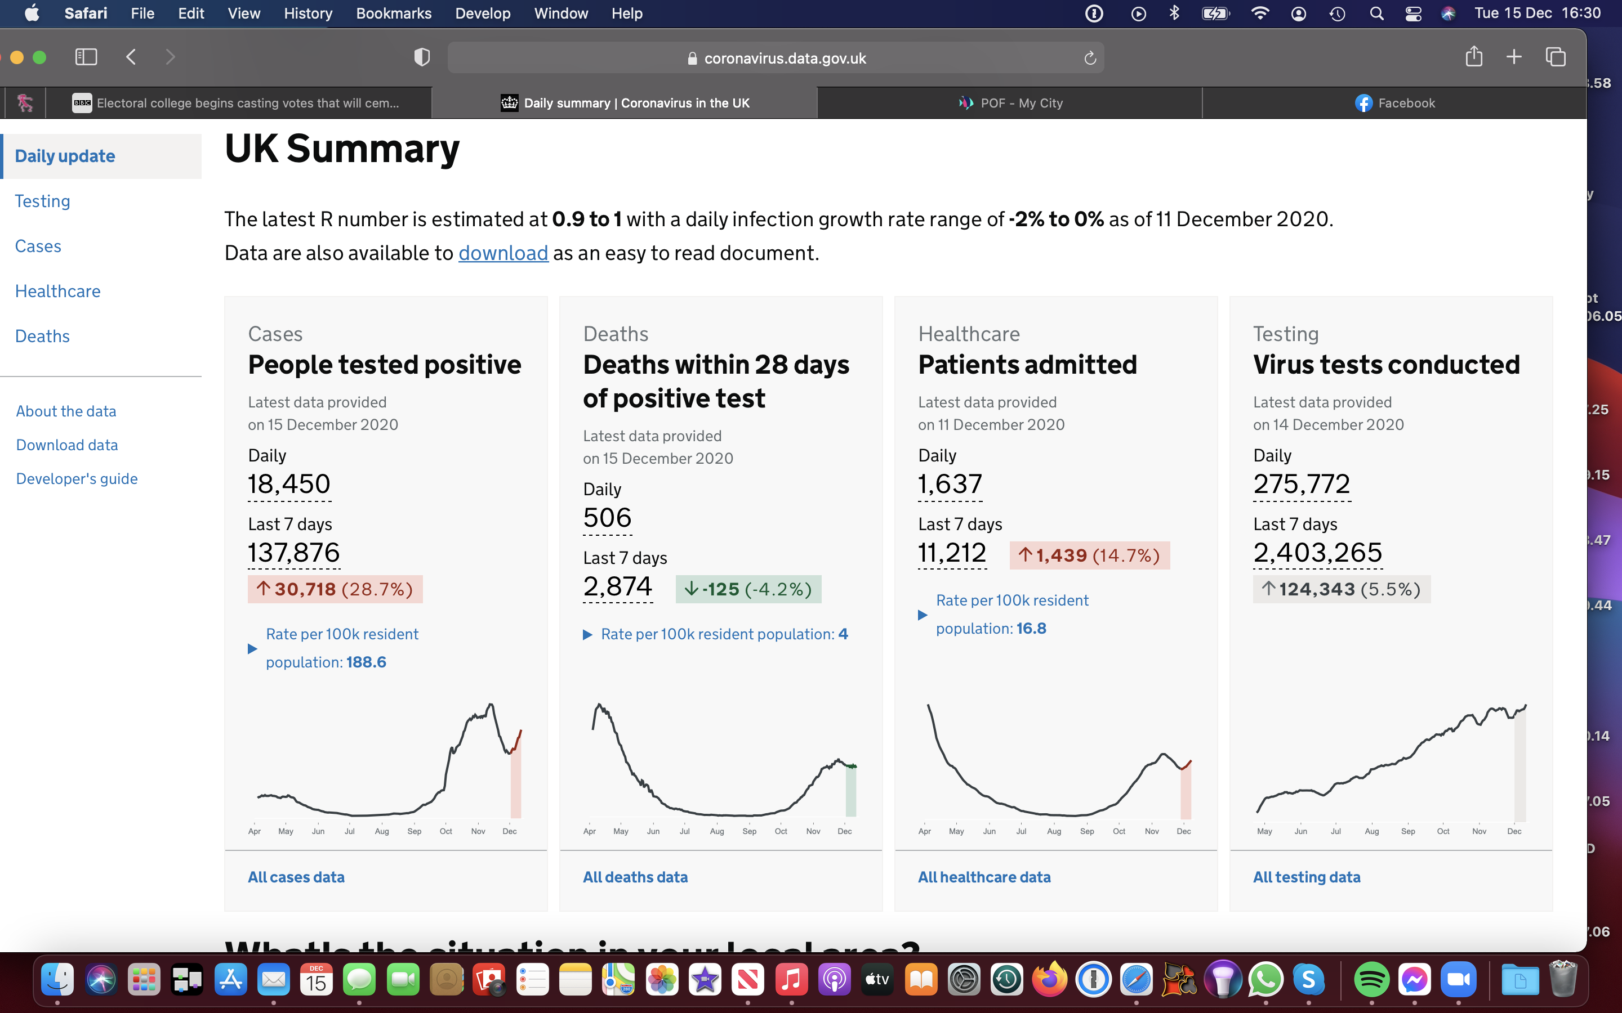This screenshot has width=1622, height=1013.
Task: Open the Bookmarks menu
Action: [394, 14]
